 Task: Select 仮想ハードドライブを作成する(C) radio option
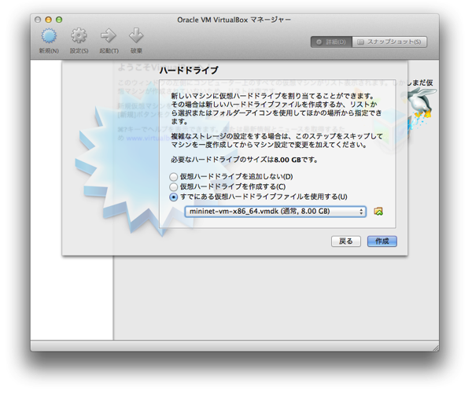click(174, 187)
